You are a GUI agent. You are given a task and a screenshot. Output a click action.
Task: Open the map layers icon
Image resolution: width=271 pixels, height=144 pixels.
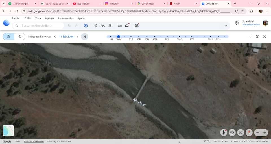point(110,26)
